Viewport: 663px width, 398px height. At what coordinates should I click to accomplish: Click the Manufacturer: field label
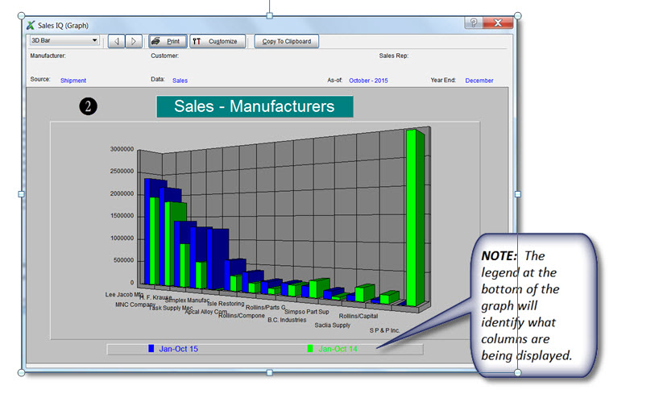click(48, 56)
